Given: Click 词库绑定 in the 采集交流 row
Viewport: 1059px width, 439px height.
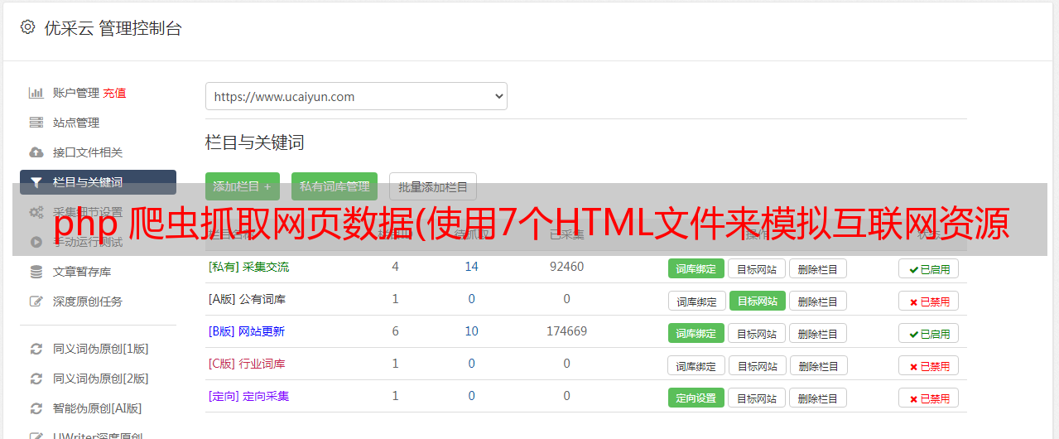Looking at the screenshot, I should [696, 268].
